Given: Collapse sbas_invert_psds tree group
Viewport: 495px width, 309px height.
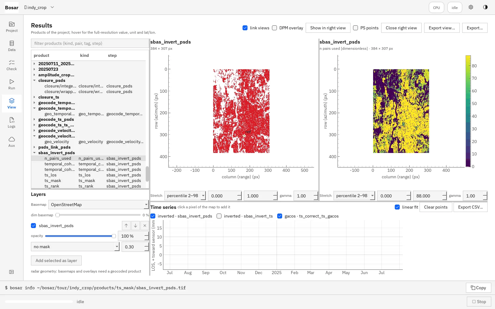Looking at the screenshot, I should tap(34, 153).
